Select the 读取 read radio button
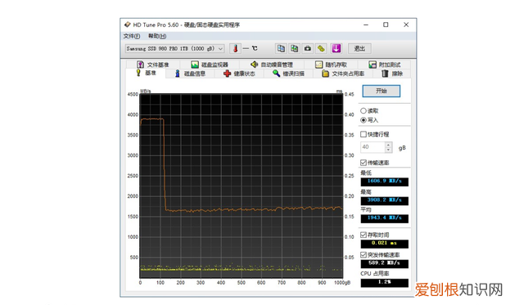This screenshot has width=524, height=305. (369, 110)
